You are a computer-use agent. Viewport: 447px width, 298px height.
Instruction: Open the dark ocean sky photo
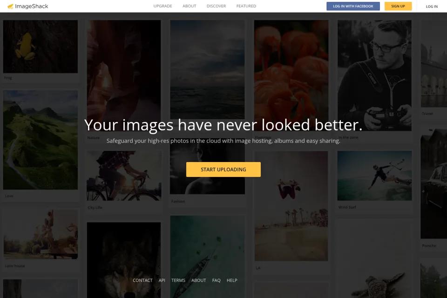(x=207, y=69)
